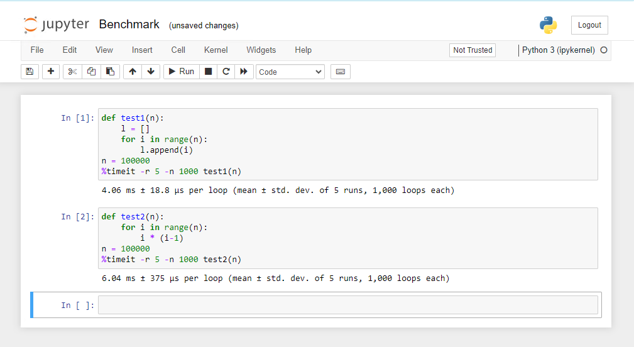Viewport: 634px width, 347px height.
Task: Open the command palette keyboard icon
Action: (341, 72)
